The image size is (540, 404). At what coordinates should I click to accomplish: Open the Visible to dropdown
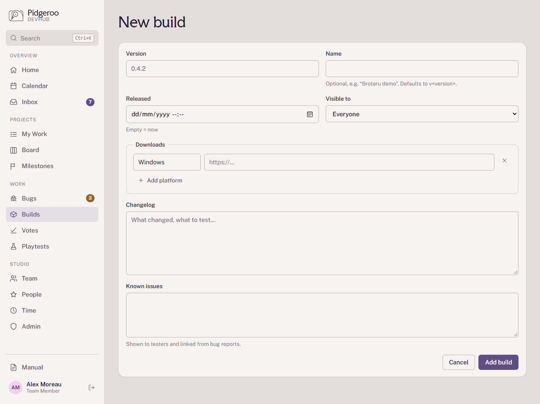[422, 114]
